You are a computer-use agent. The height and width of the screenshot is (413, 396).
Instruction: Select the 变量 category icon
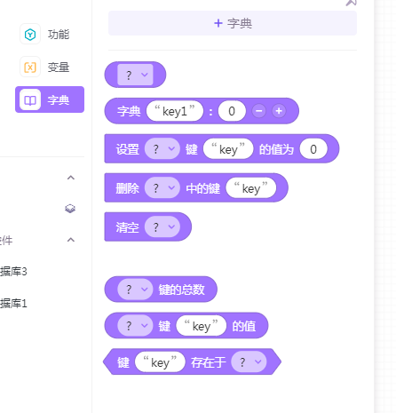[30, 68]
